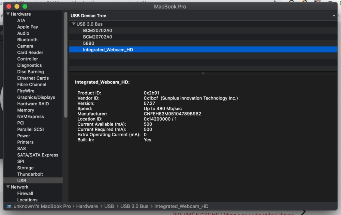Select NVMExpress in the sidebar
This screenshot has height=215, width=341.
tap(30, 117)
